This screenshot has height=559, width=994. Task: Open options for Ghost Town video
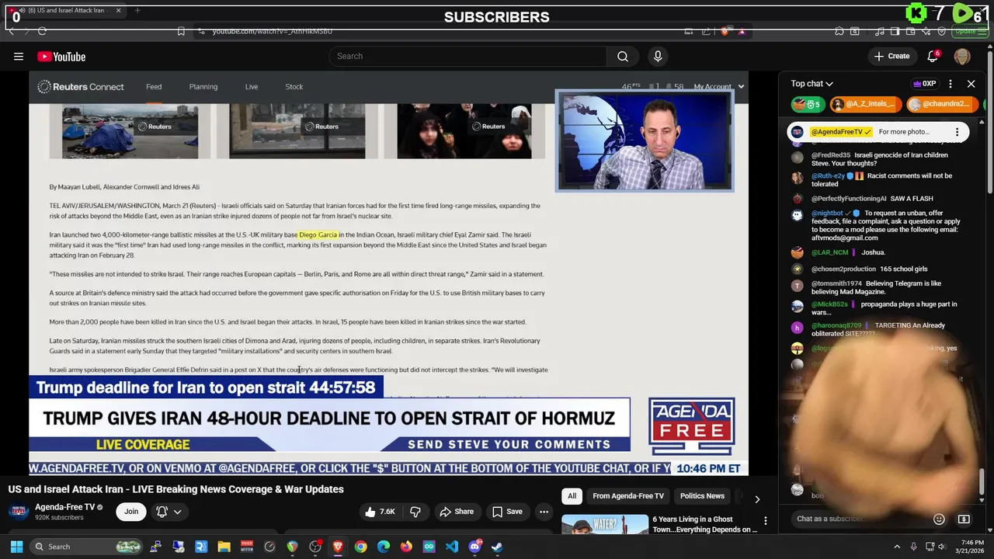coord(766,521)
